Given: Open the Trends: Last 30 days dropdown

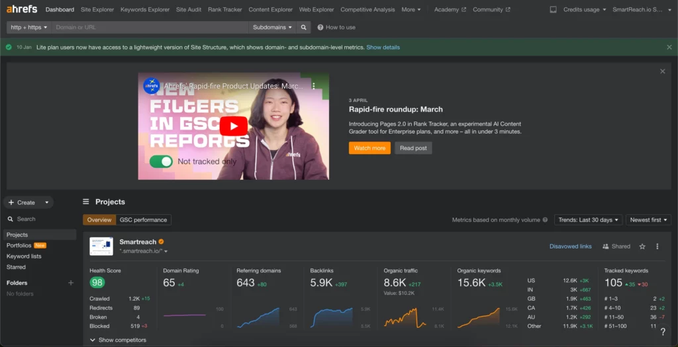Looking at the screenshot, I should (x=588, y=219).
